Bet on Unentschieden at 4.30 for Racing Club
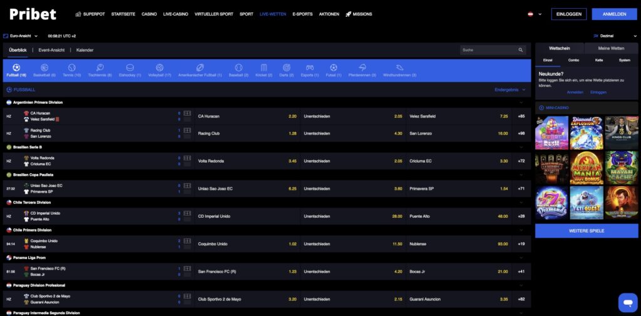Screen dimensions: 641x316 [353, 134]
